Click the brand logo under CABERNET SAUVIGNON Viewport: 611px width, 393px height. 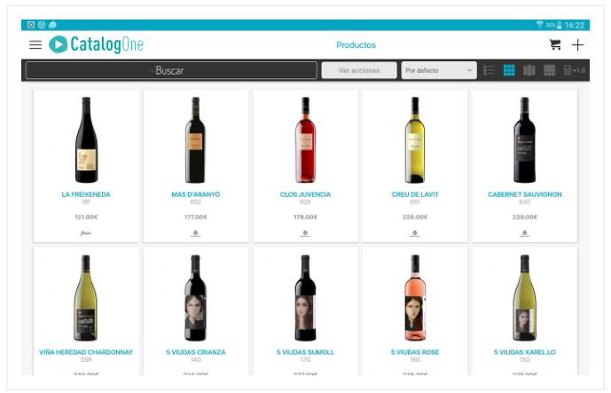(x=524, y=233)
